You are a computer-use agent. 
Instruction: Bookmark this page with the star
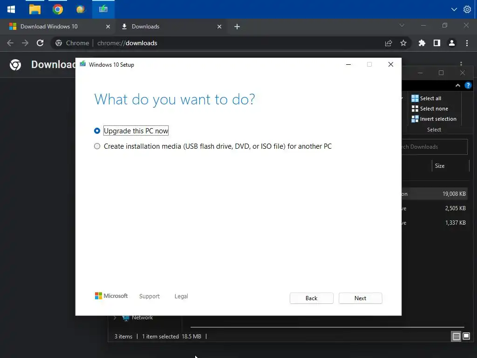[403, 43]
